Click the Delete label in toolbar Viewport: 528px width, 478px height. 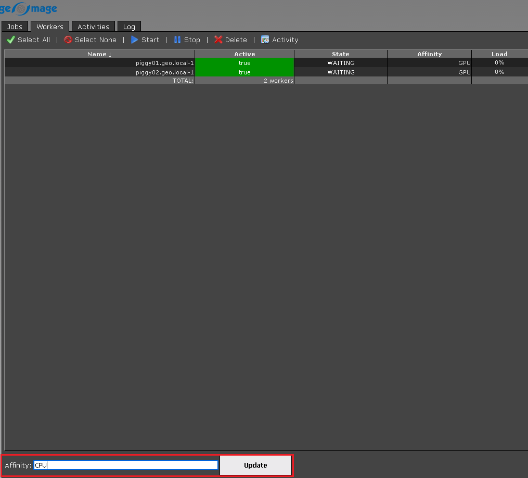pos(236,40)
